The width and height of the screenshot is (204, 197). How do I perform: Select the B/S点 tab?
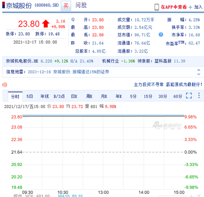(59, 96)
